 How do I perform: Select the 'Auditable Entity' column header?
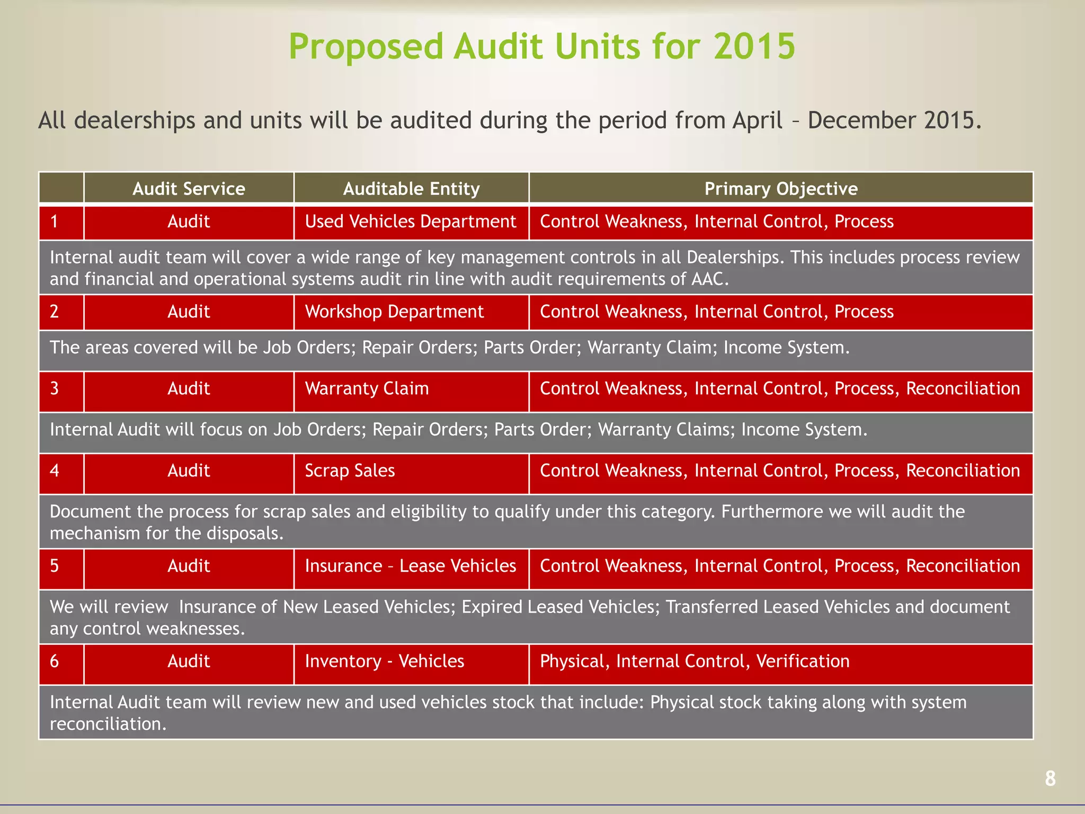411,188
